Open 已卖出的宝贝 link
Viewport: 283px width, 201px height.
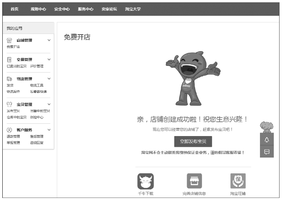[x=17, y=66]
